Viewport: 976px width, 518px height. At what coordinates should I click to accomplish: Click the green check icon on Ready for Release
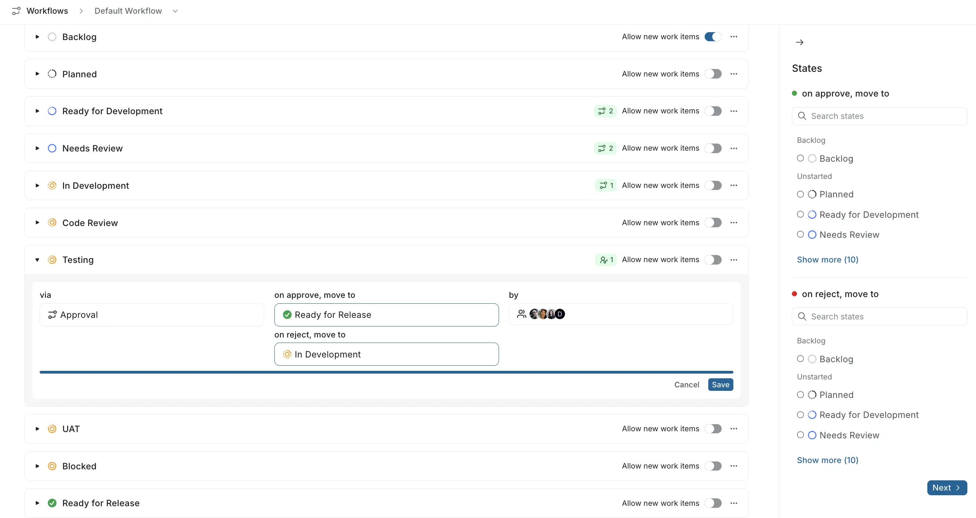coord(287,314)
